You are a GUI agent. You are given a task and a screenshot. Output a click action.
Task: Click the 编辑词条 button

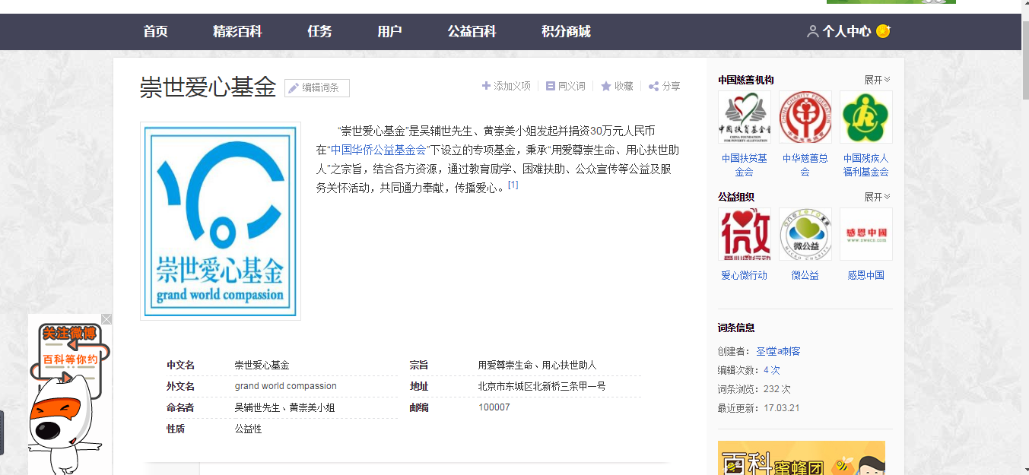coord(317,88)
